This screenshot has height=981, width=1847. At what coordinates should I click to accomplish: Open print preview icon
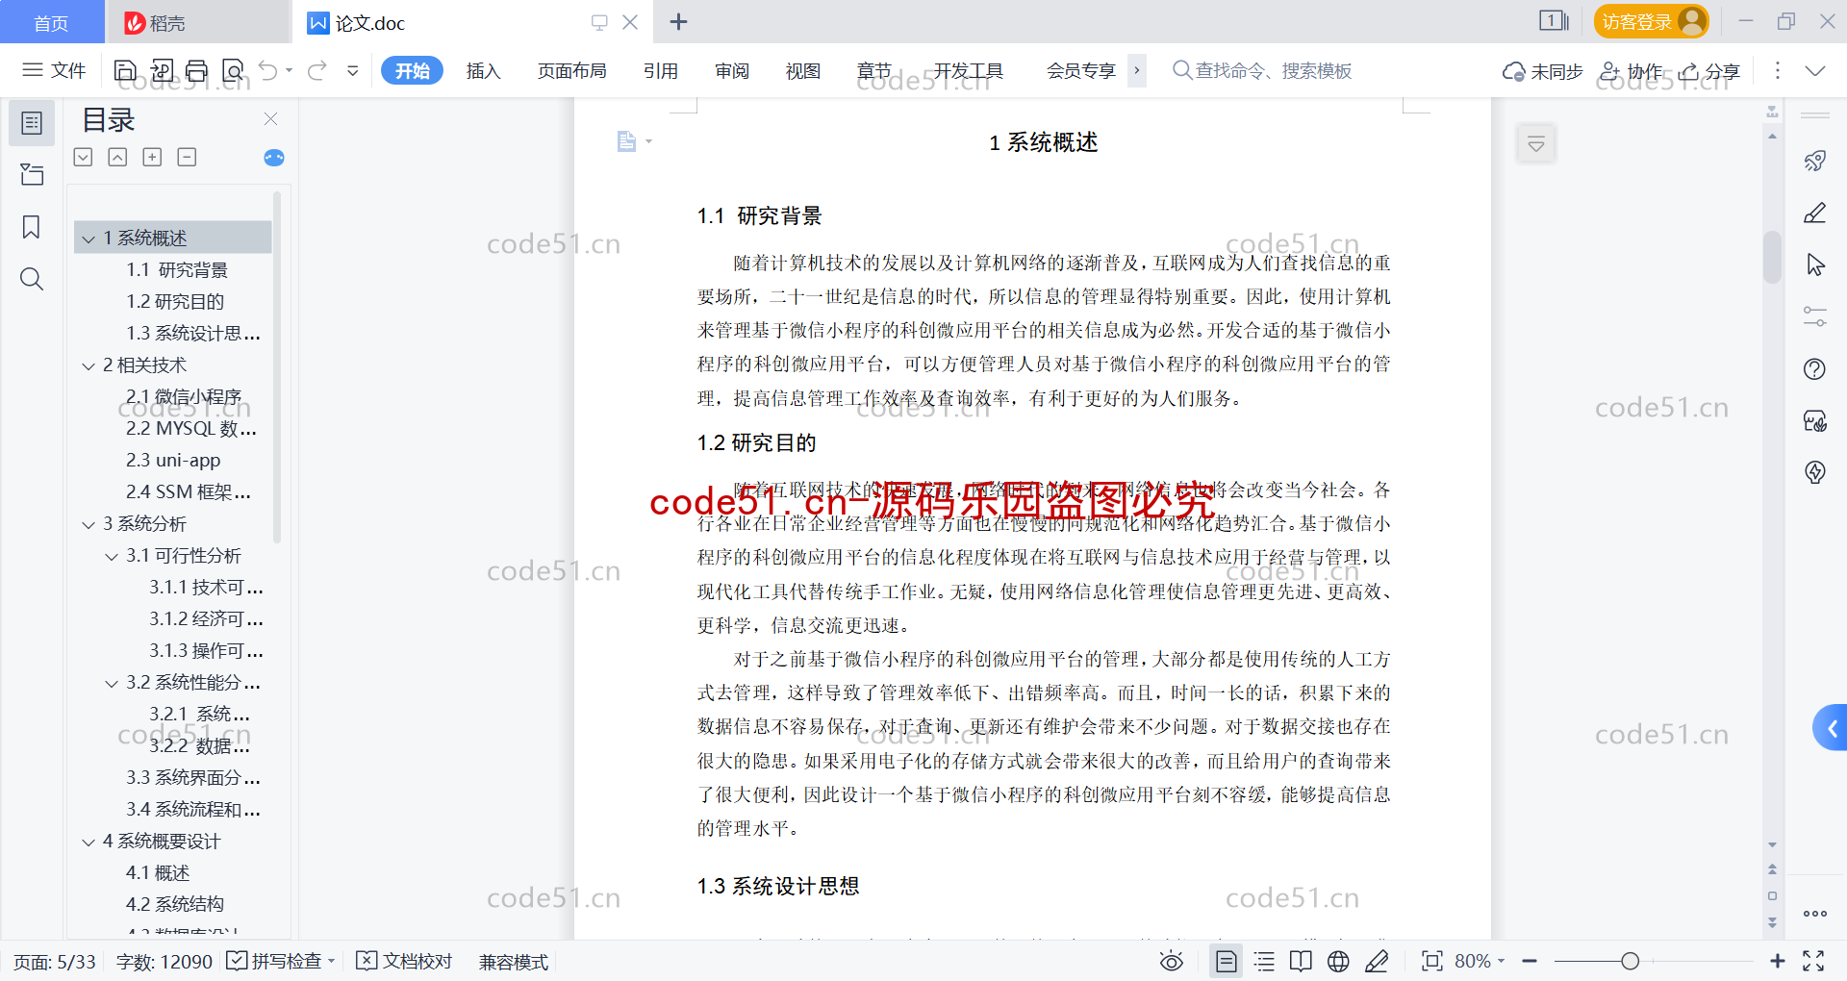233,70
